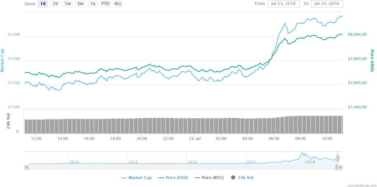Click the 2014 label in navigator
Screen dimensions: 377x187
[x=74, y=162]
